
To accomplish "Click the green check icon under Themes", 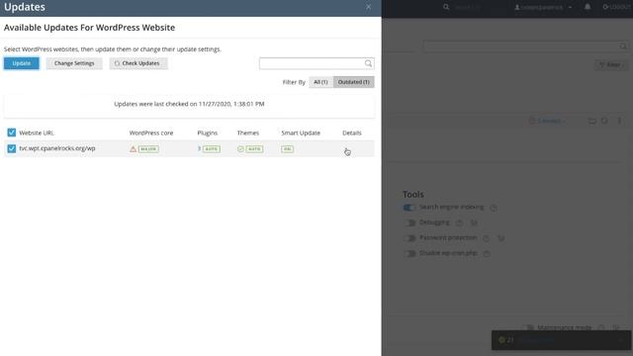I will (240, 149).
